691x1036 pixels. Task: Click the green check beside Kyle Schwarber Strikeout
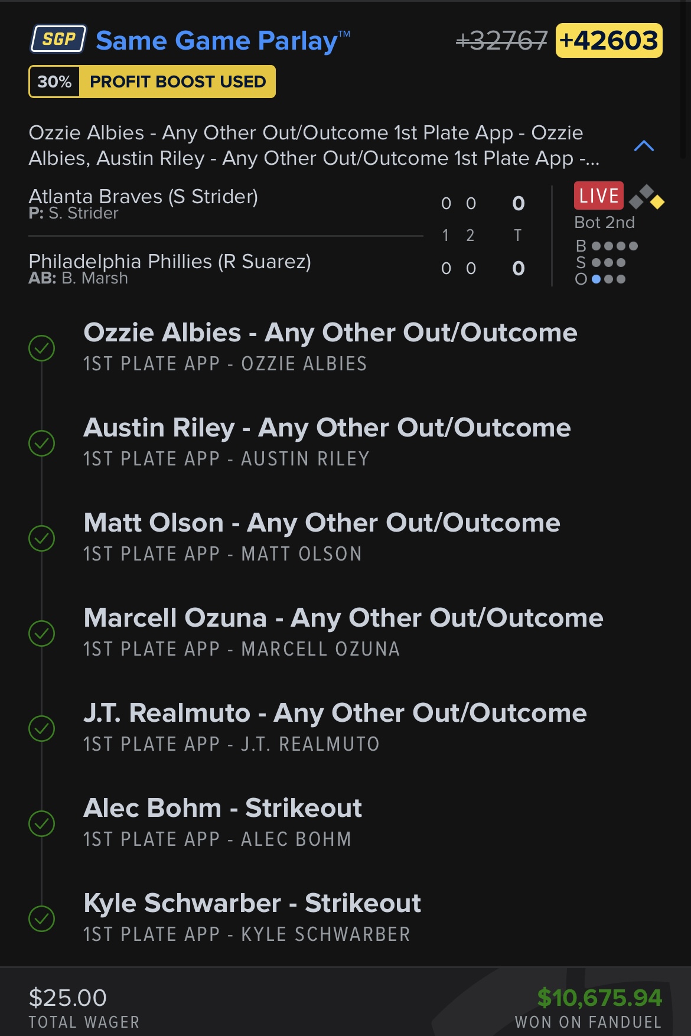[x=42, y=918]
